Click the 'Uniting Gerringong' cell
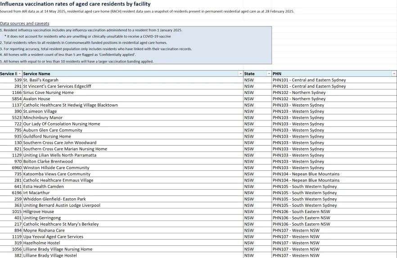Image resolution: width=397 pixels, height=258 pixels. click(x=133, y=218)
